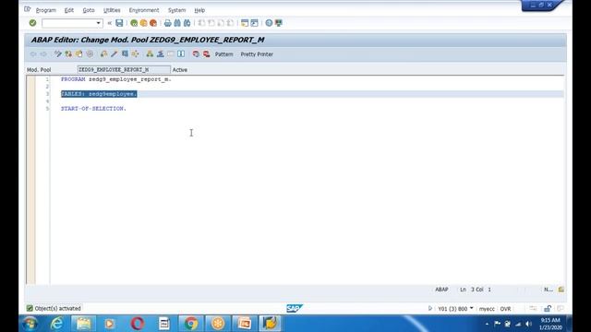
Task: Open the Utilities menu
Action: (112, 10)
